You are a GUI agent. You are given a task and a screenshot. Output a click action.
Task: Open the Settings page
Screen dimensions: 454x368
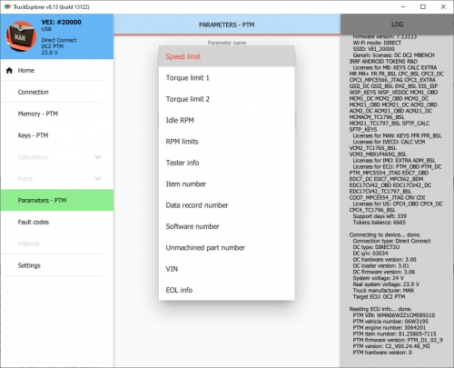(x=57, y=265)
